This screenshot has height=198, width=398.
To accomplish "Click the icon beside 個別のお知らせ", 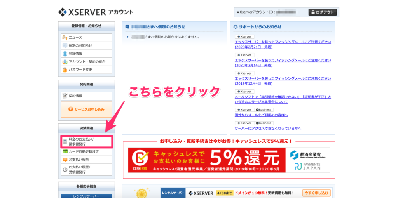I will [65, 46].
